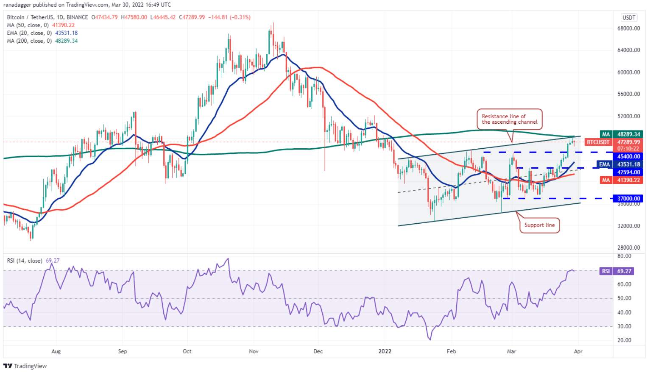Click the C47289.99 close value in header

(192, 17)
